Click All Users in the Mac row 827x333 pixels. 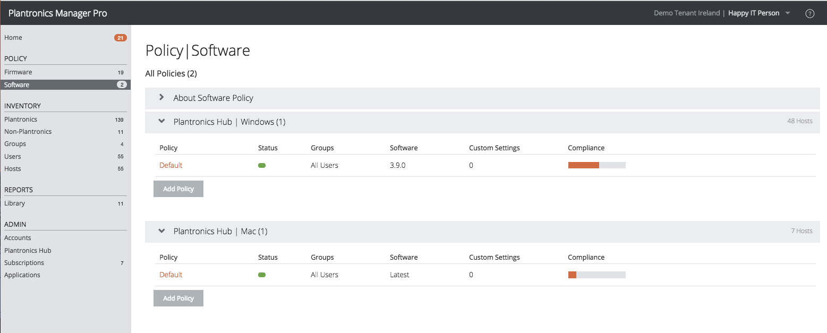point(325,275)
